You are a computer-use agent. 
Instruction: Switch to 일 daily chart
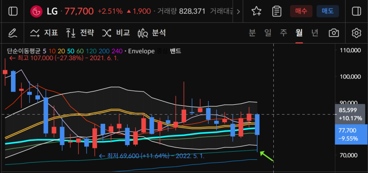[268, 33]
